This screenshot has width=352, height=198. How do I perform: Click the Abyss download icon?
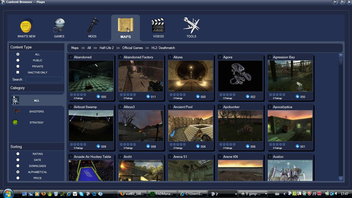pos(198,96)
